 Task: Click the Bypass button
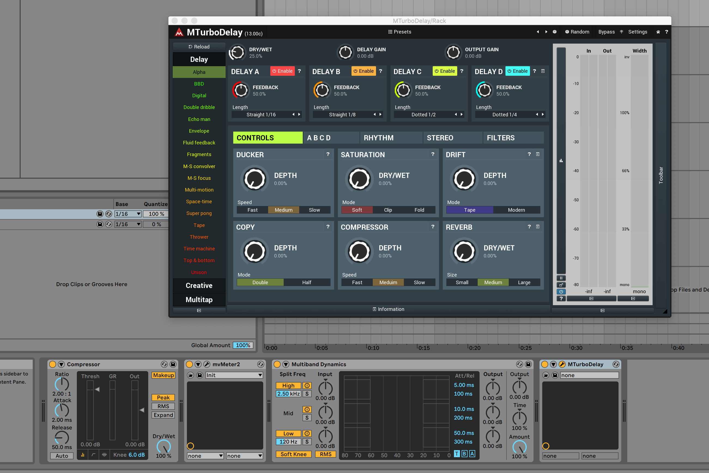point(607,32)
